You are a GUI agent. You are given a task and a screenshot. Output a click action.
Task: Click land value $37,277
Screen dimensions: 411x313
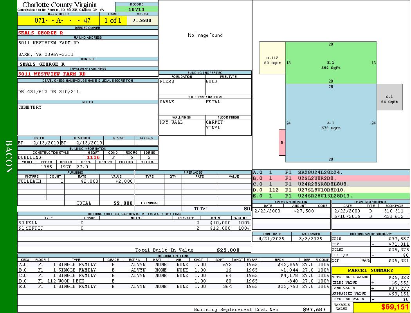[399, 288]
